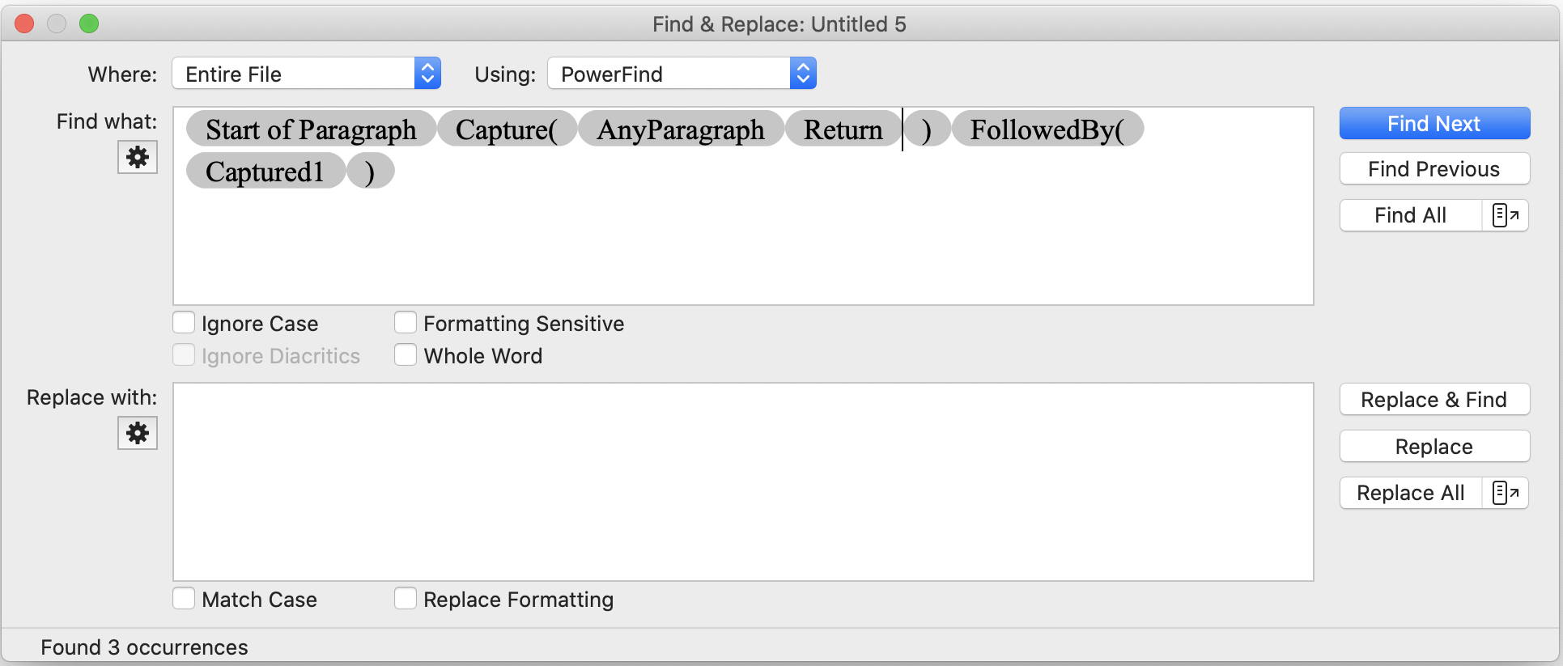
Task: Select the Return token
Action: 842,129
